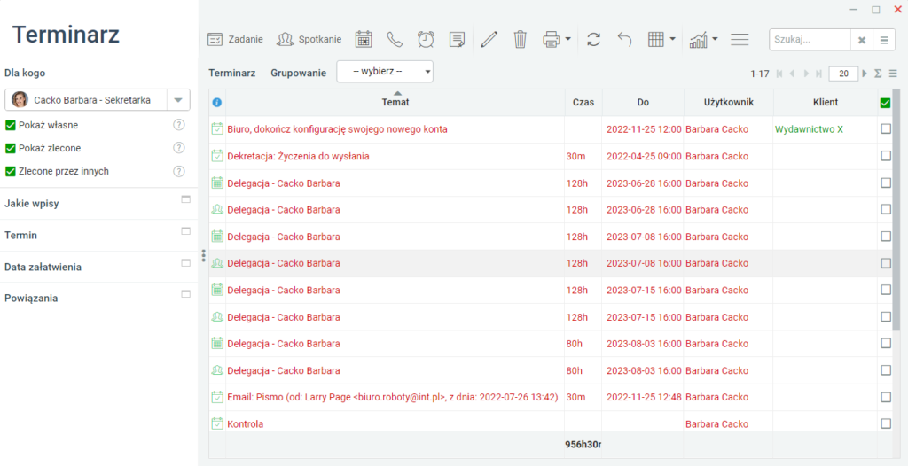Image resolution: width=908 pixels, height=466 pixels.
Task: Click the page size field showing 20
Action: pos(843,74)
